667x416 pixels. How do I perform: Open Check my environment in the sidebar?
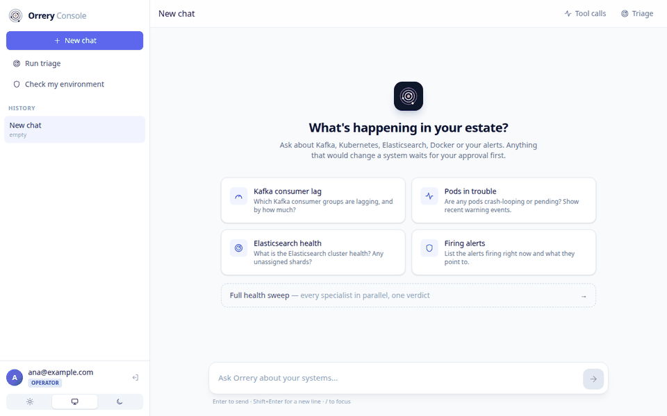coord(75,85)
